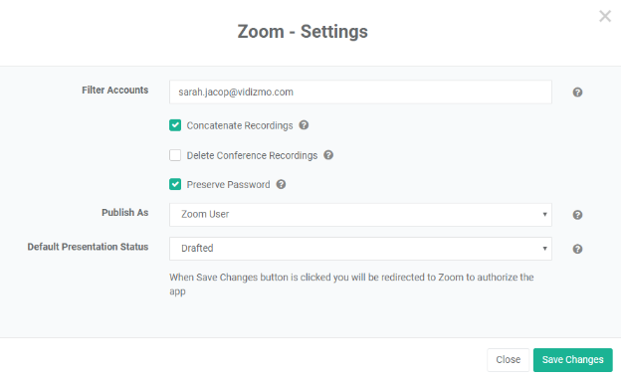621x381 pixels.
Task: Focus the Filter Accounts email input field
Action: click(x=360, y=92)
